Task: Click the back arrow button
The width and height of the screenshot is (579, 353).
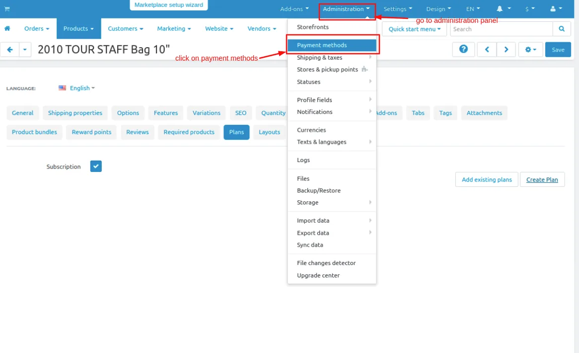Action: [x=10, y=50]
